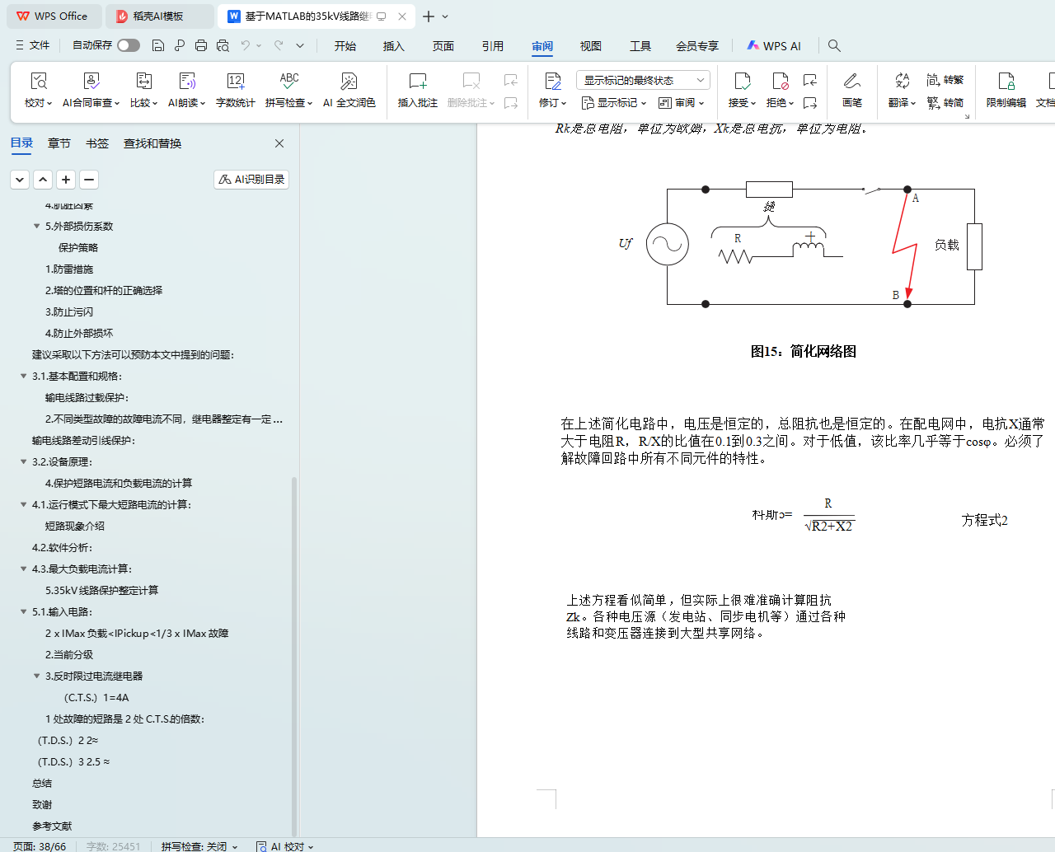
Task: Click the undo arrow
Action: [x=246, y=45]
